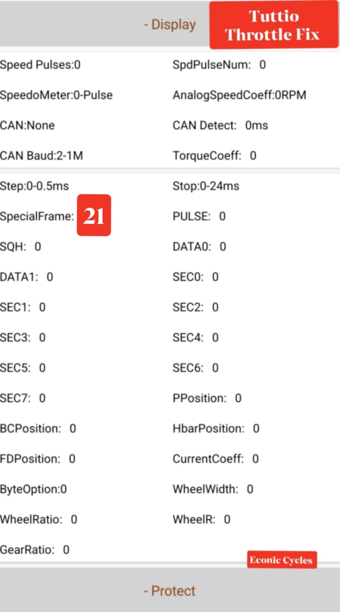Screen dimensions: 340x612
Task: Change the CAN None setting
Action: pos(27,126)
